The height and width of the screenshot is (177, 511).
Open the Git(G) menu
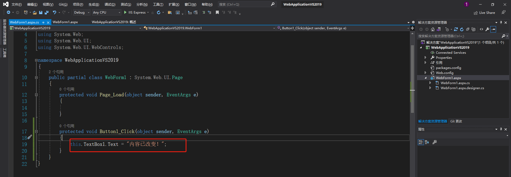point(63,5)
